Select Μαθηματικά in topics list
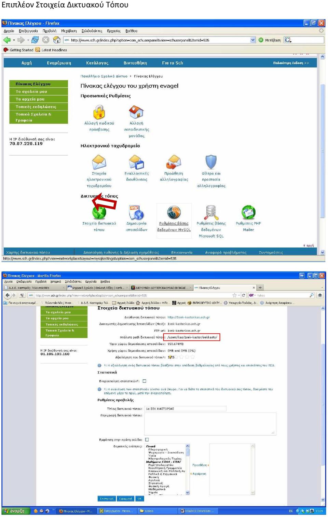 click(x=157, y=489)
